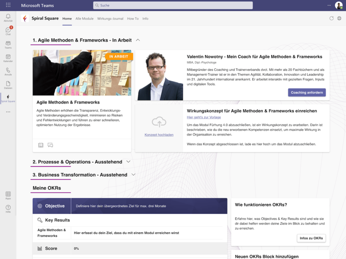Collapse the Agile Methoden & Frameworks section
This screenshot has width=346, height=259.
pyautogui.click(x=138, y=40)
